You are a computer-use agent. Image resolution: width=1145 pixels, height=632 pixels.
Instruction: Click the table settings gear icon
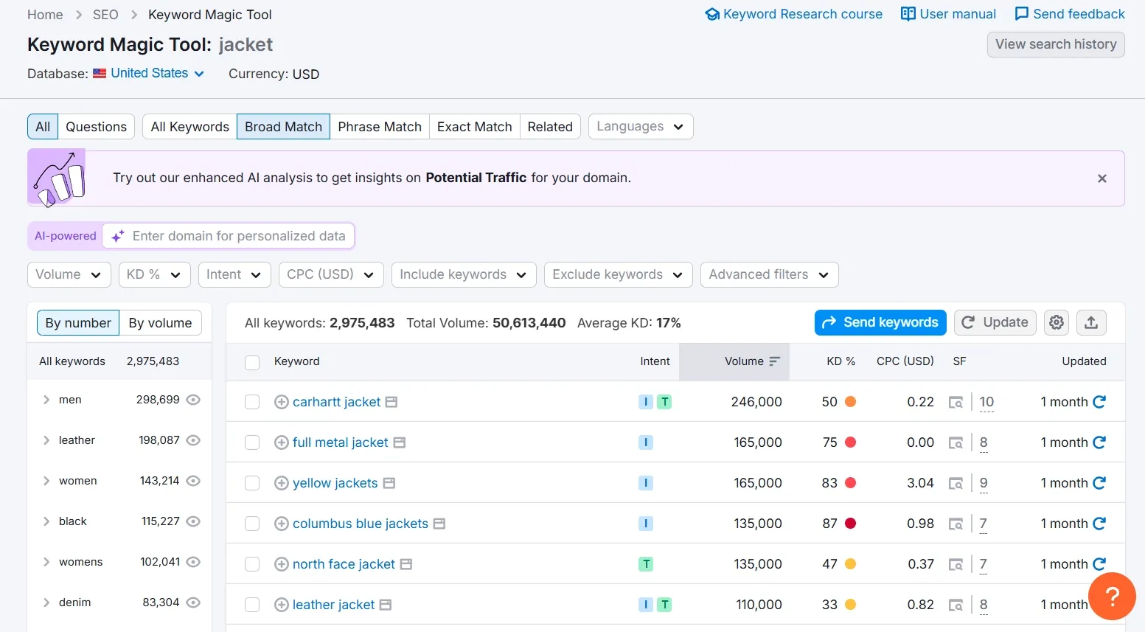(x=1057, y=322)
